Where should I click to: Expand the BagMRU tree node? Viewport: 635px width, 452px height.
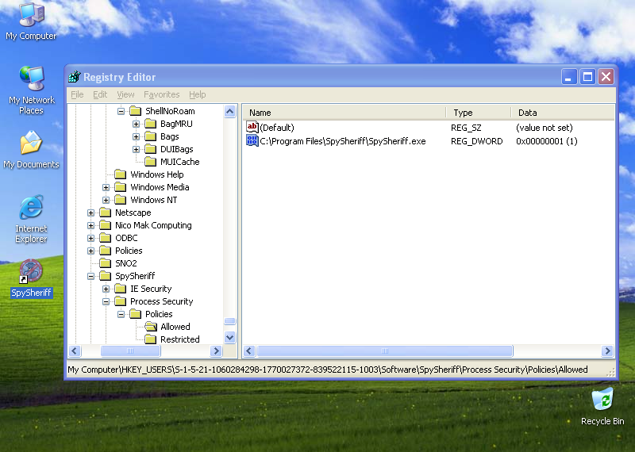[x=136, y=124]
